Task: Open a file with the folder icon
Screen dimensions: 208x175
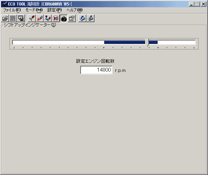Action: coord(5,18)
